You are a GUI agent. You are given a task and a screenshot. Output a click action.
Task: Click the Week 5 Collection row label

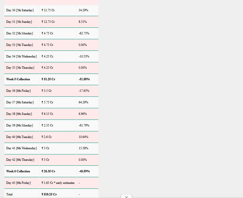[18, 79]
